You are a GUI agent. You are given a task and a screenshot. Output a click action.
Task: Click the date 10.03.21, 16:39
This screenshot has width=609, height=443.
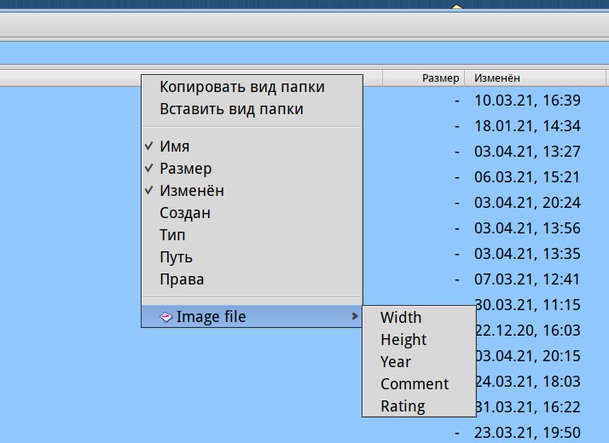(527, 101)
